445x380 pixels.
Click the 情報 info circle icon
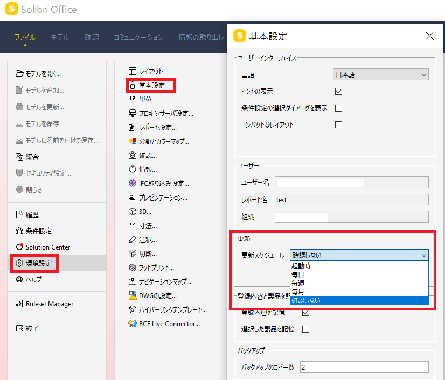coord(132,169)
